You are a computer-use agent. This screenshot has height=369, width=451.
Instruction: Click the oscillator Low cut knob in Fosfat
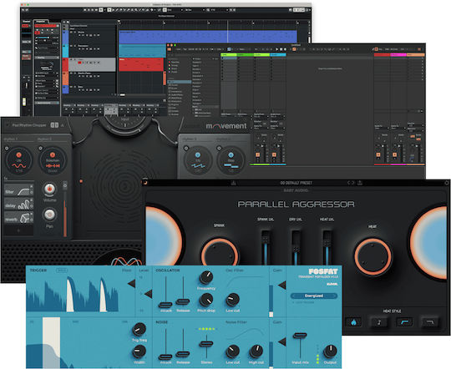point(232,300)
